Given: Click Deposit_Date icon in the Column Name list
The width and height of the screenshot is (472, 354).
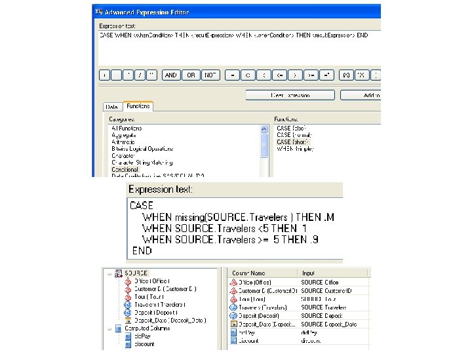Looking at the screenshot, I should [233, 324].
